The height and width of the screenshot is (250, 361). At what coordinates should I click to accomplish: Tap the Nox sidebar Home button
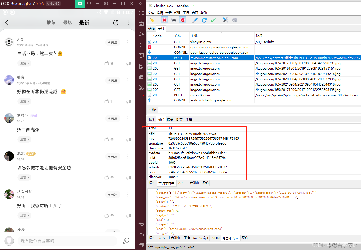pos(141,235)
